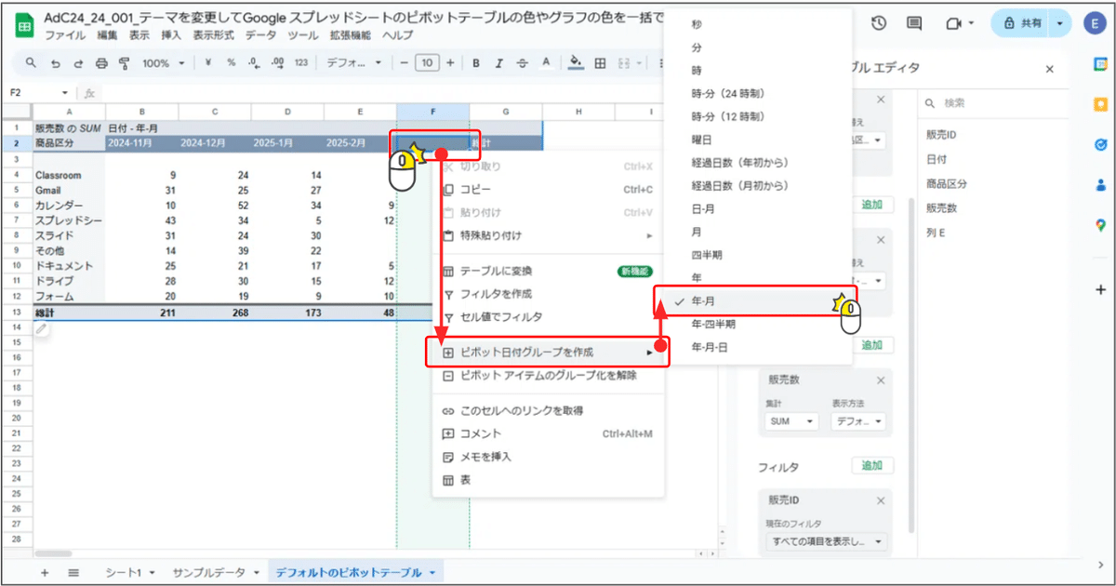1116x586 pixels.
Task: Open Google Maps side panel icon
Action: pos(1100,225)
